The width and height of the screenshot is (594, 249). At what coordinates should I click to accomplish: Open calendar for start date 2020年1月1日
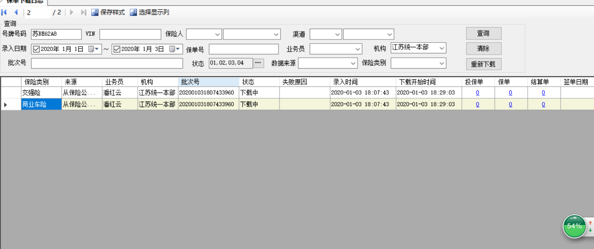94,49
